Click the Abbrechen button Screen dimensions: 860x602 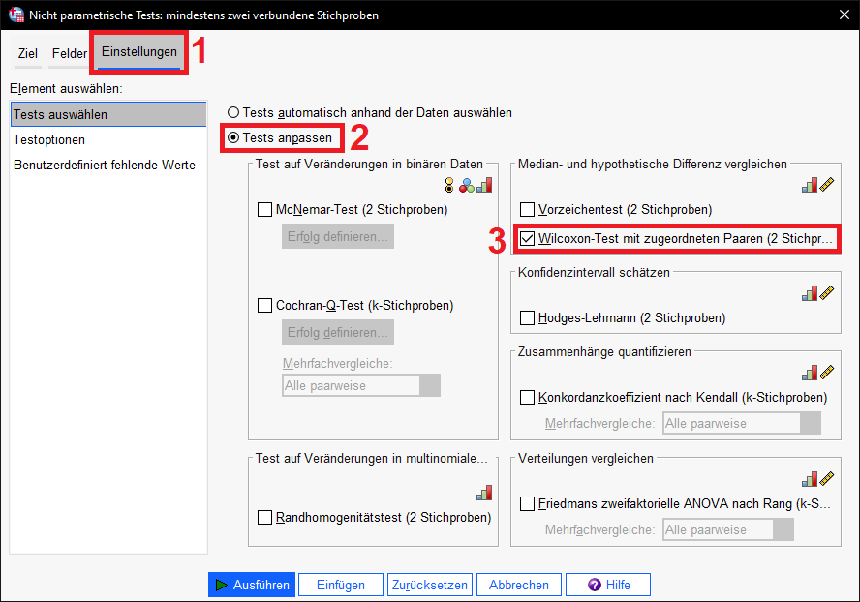point(519,585)
